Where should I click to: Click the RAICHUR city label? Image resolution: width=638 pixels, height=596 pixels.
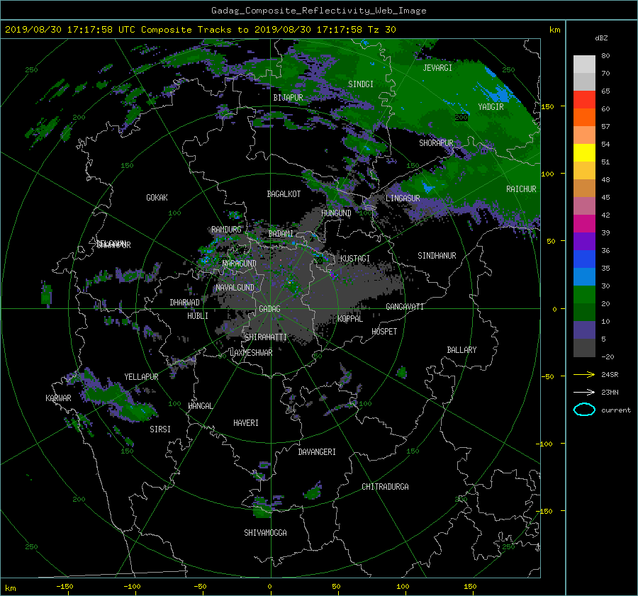[x=521, y=189]
